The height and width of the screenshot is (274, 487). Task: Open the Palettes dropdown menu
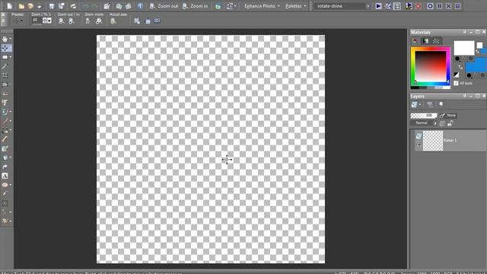tap(295, 6)
